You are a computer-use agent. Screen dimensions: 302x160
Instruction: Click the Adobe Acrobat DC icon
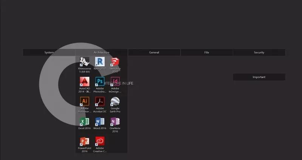tap(100, 102)
